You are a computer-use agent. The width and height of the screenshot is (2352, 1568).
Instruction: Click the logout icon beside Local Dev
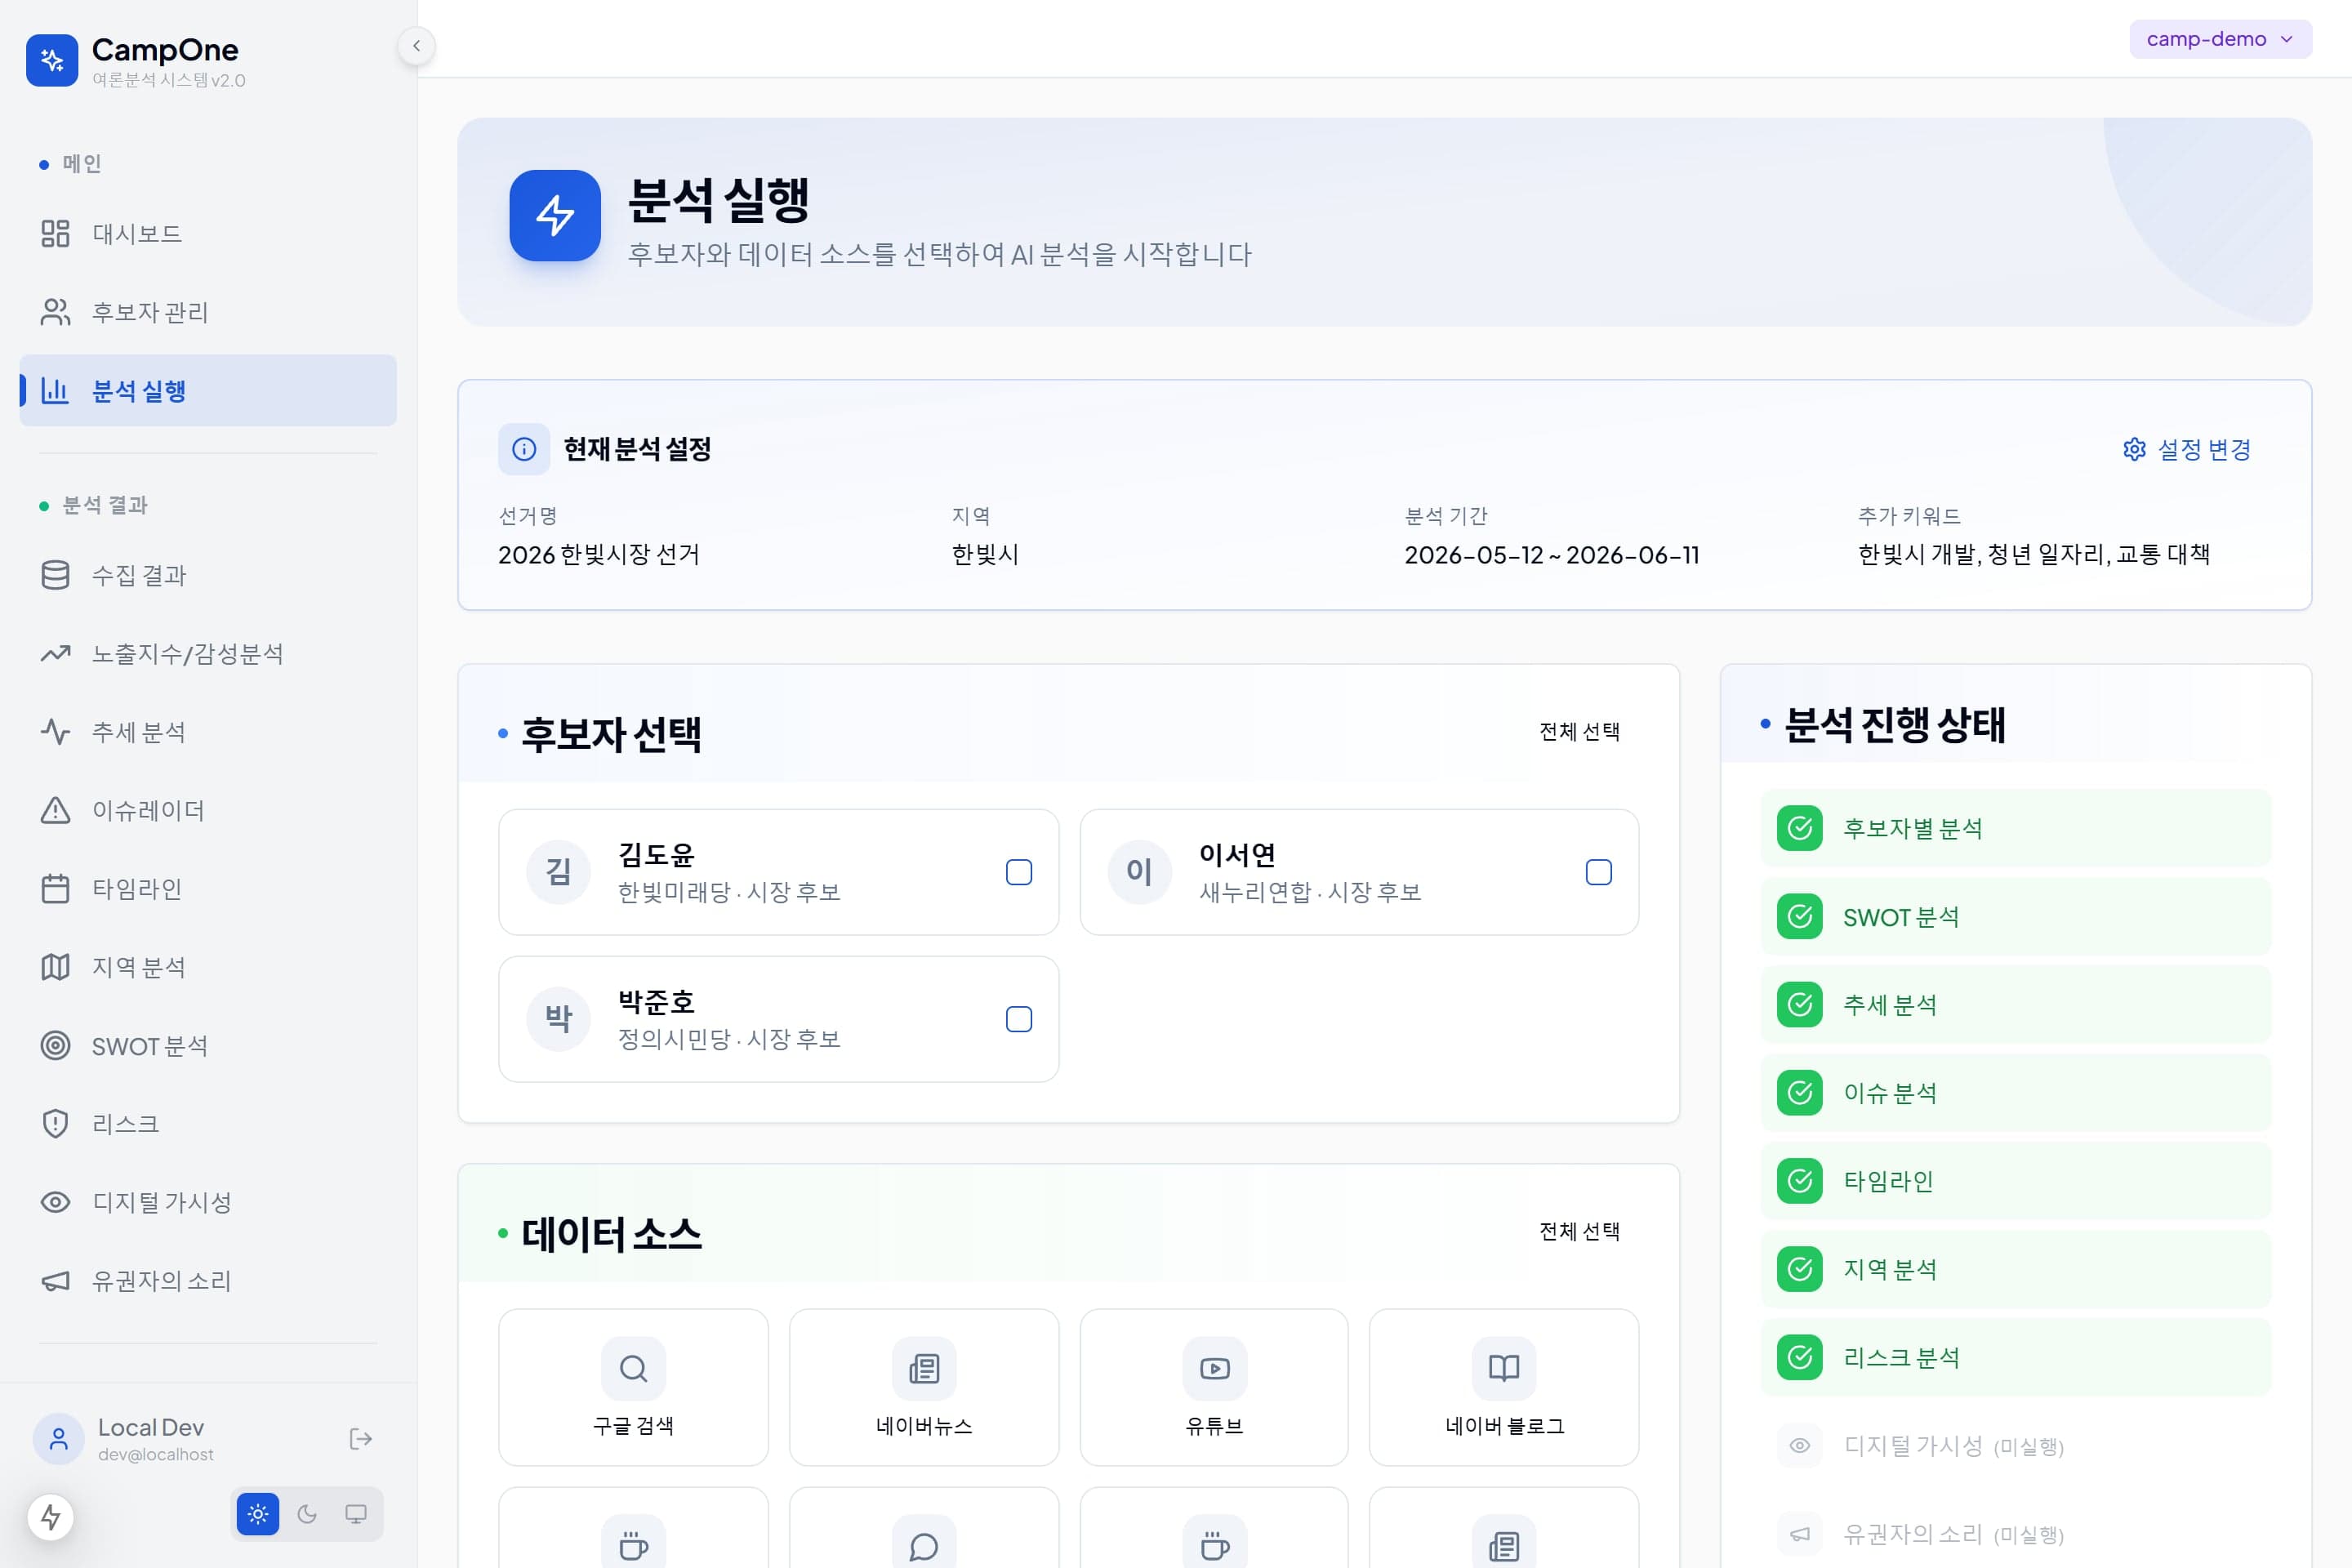[361, 1439]
